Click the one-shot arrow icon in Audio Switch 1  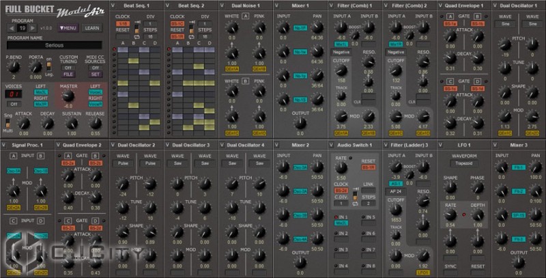(355, 190)
